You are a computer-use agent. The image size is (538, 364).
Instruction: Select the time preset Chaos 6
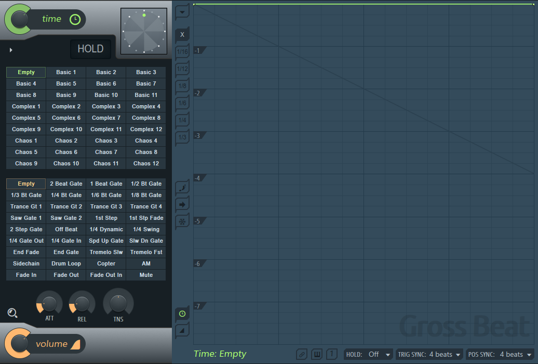pyautogui.click(x=66, y=152)
